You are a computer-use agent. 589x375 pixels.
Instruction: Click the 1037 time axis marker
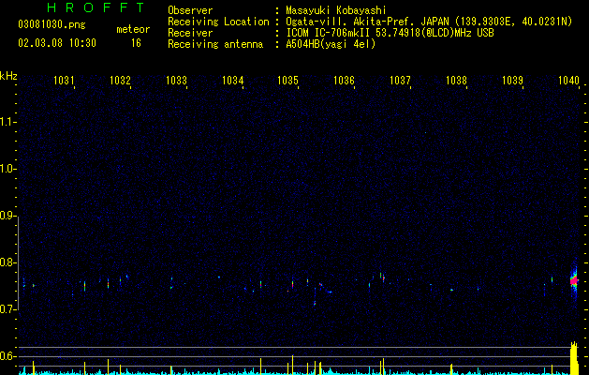click(400, 80)
